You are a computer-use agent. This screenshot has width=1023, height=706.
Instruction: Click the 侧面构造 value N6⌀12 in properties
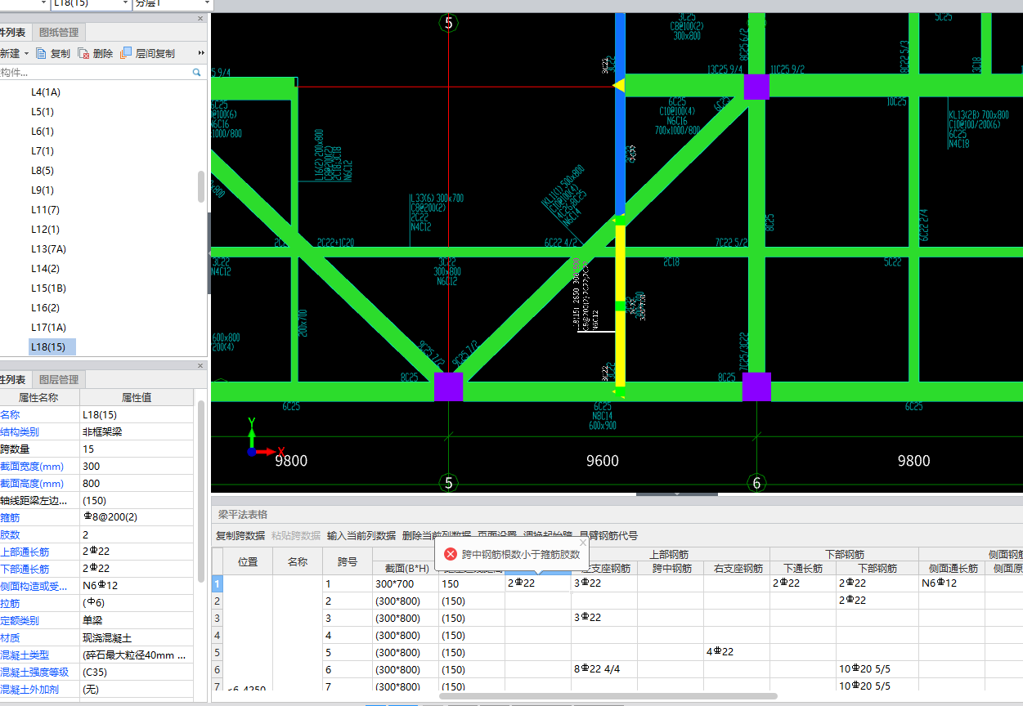pos(137,586)
